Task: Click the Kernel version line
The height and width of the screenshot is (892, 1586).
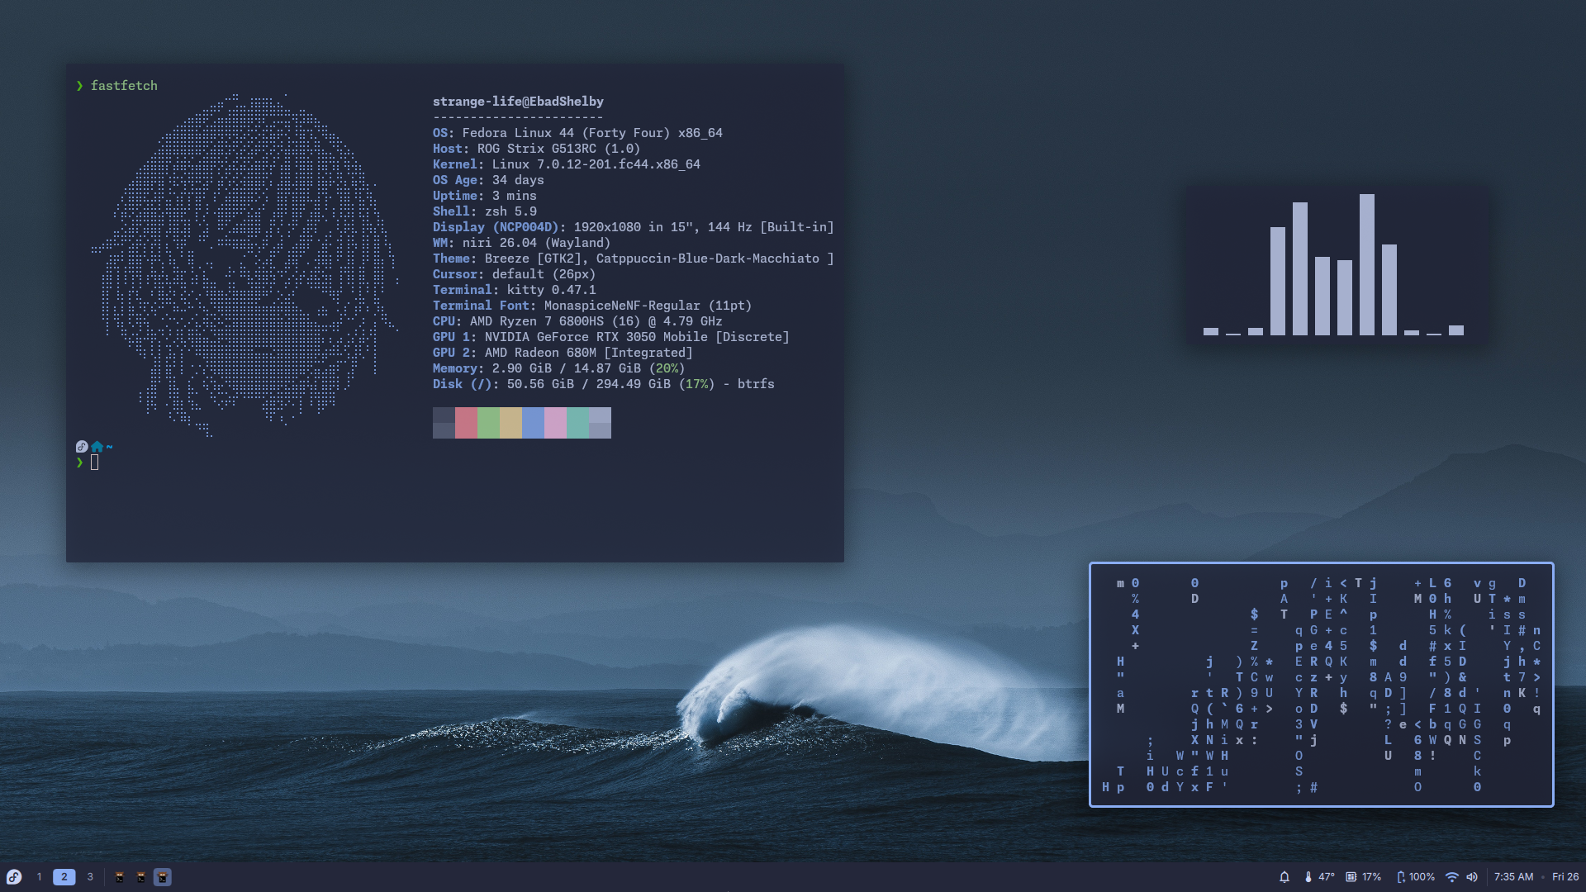Action: coord(566,164)
